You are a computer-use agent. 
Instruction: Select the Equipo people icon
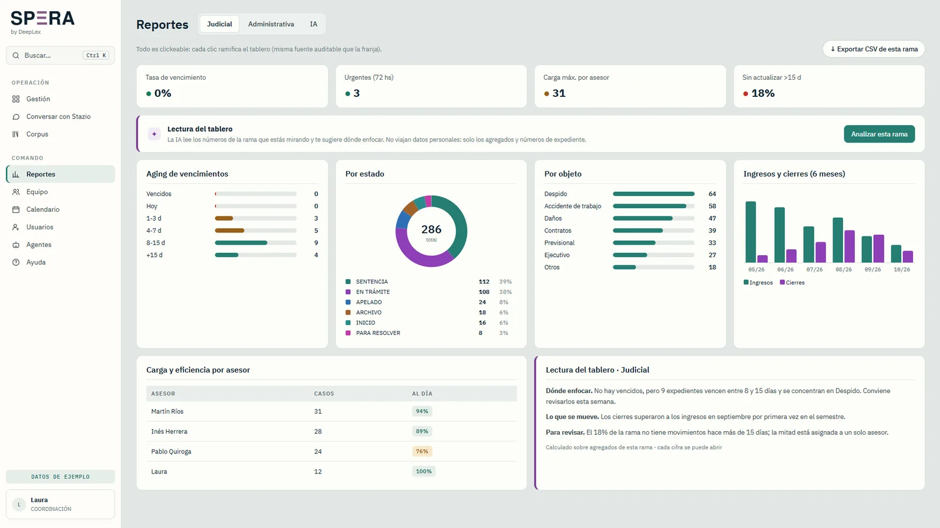(16, 192)
